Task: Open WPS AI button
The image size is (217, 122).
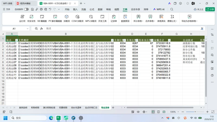Action: (159, 9)
